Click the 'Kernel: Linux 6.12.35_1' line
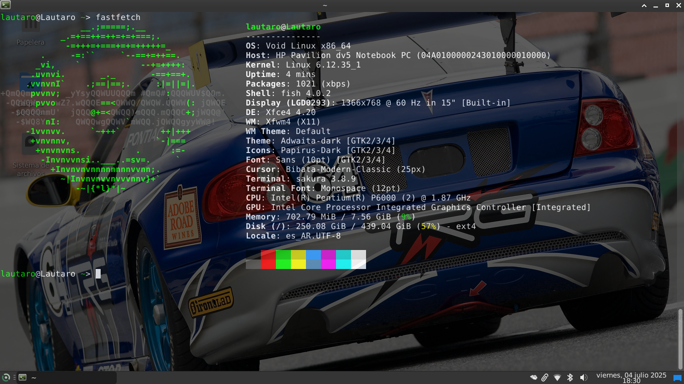The width and height of the screenshot is (684, 384). click(303, 64)
